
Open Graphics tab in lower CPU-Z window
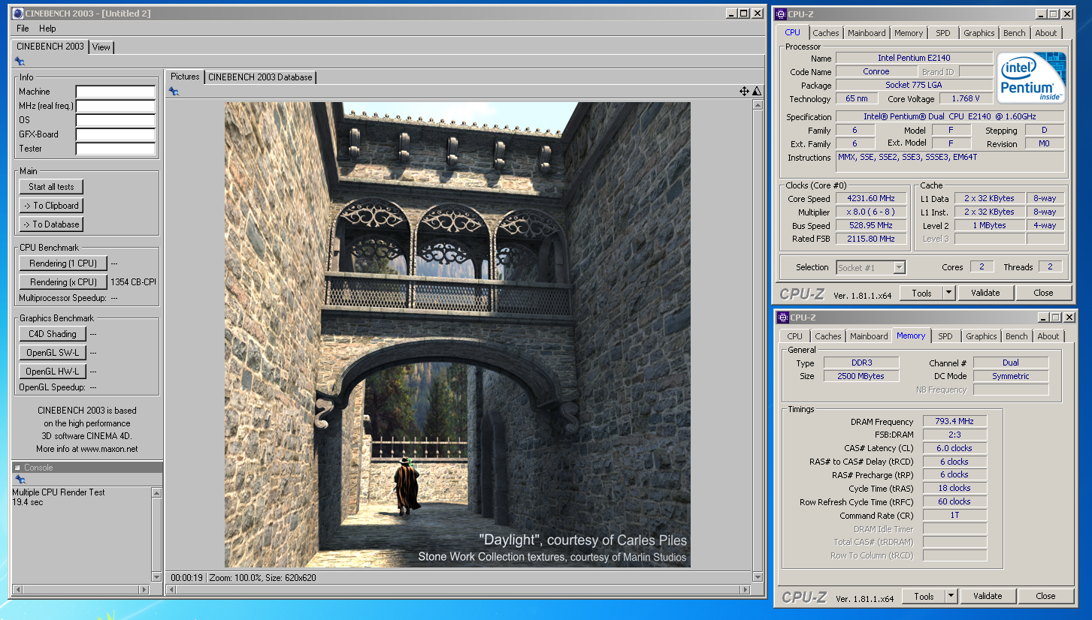(982, 336)
